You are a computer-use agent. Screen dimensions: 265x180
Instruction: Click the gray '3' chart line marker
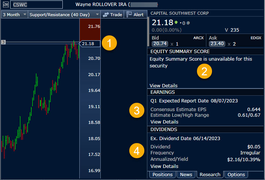click(x=3, y=42)
